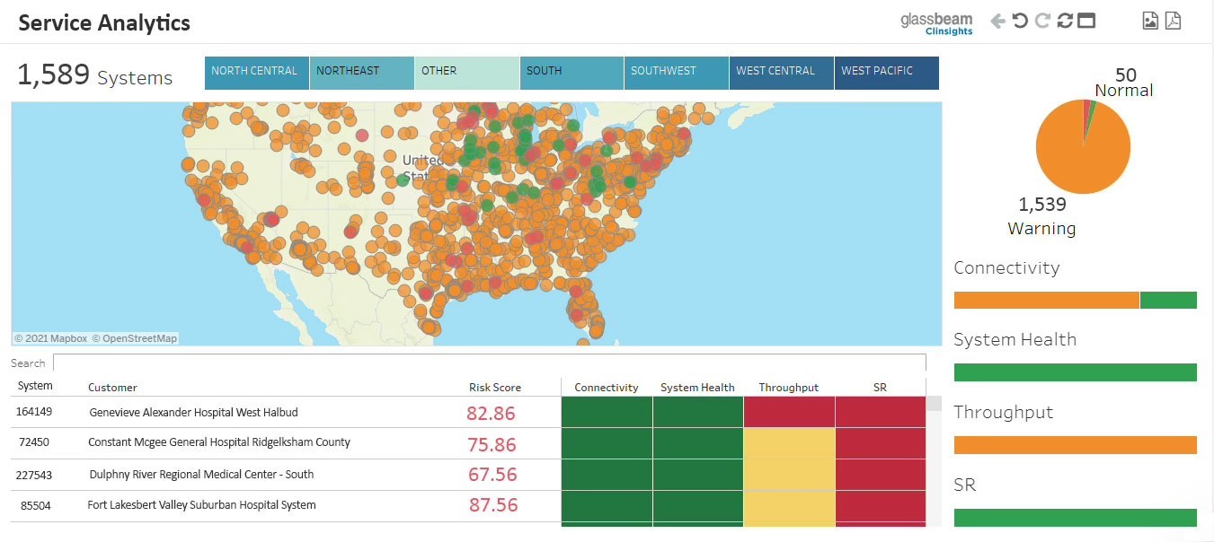This screenshot has height=542, width=1214.
Task: Click risk score 67.56
Action: [493, 475]
